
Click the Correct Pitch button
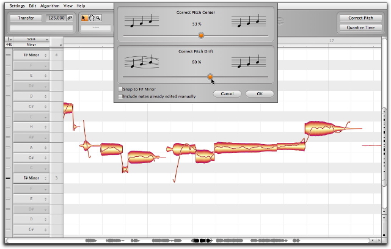click(360, 18)
